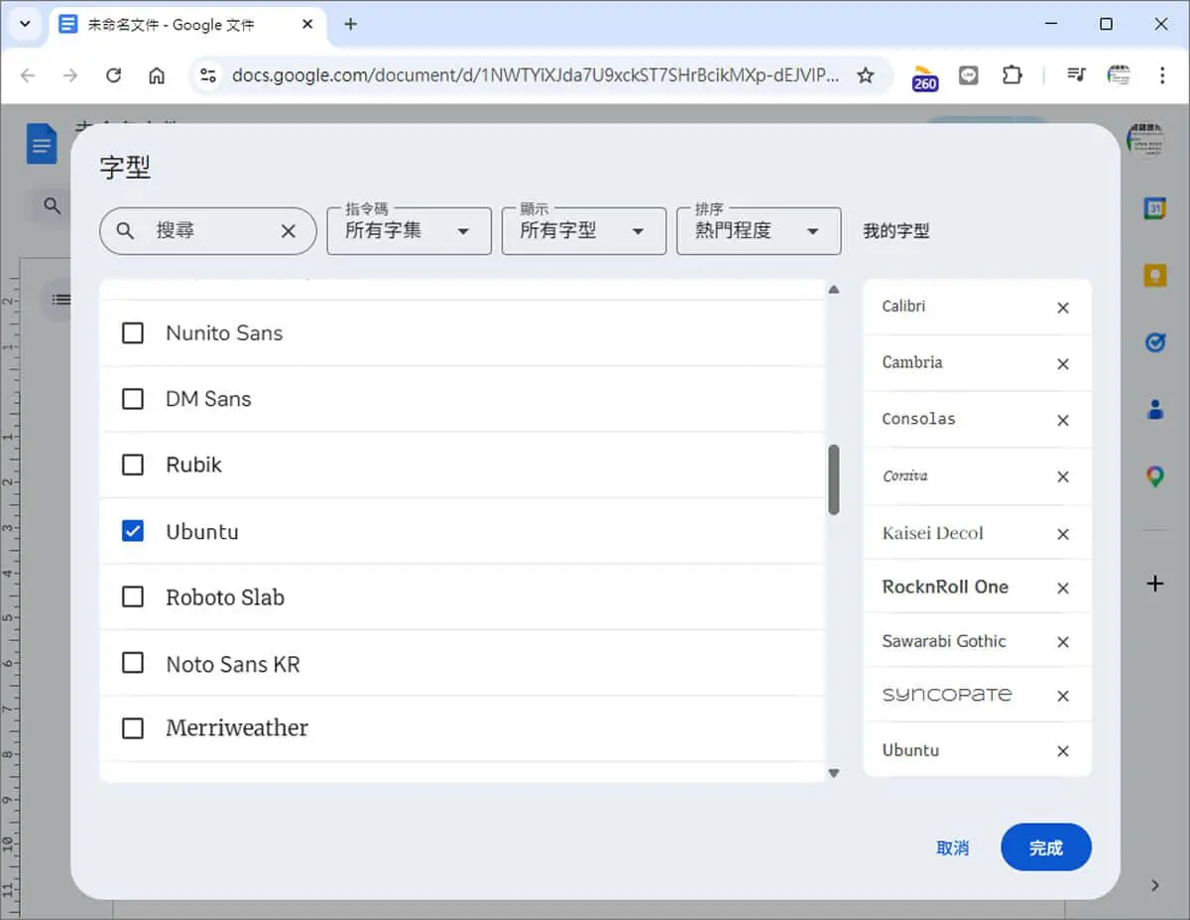
Task: Remove Syncopate from my fonts list
Action: pyautogui.click(x=1063, y=696)
